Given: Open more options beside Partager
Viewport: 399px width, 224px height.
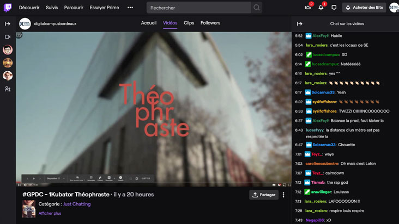Looking at the screenshot, I should 283,195.
